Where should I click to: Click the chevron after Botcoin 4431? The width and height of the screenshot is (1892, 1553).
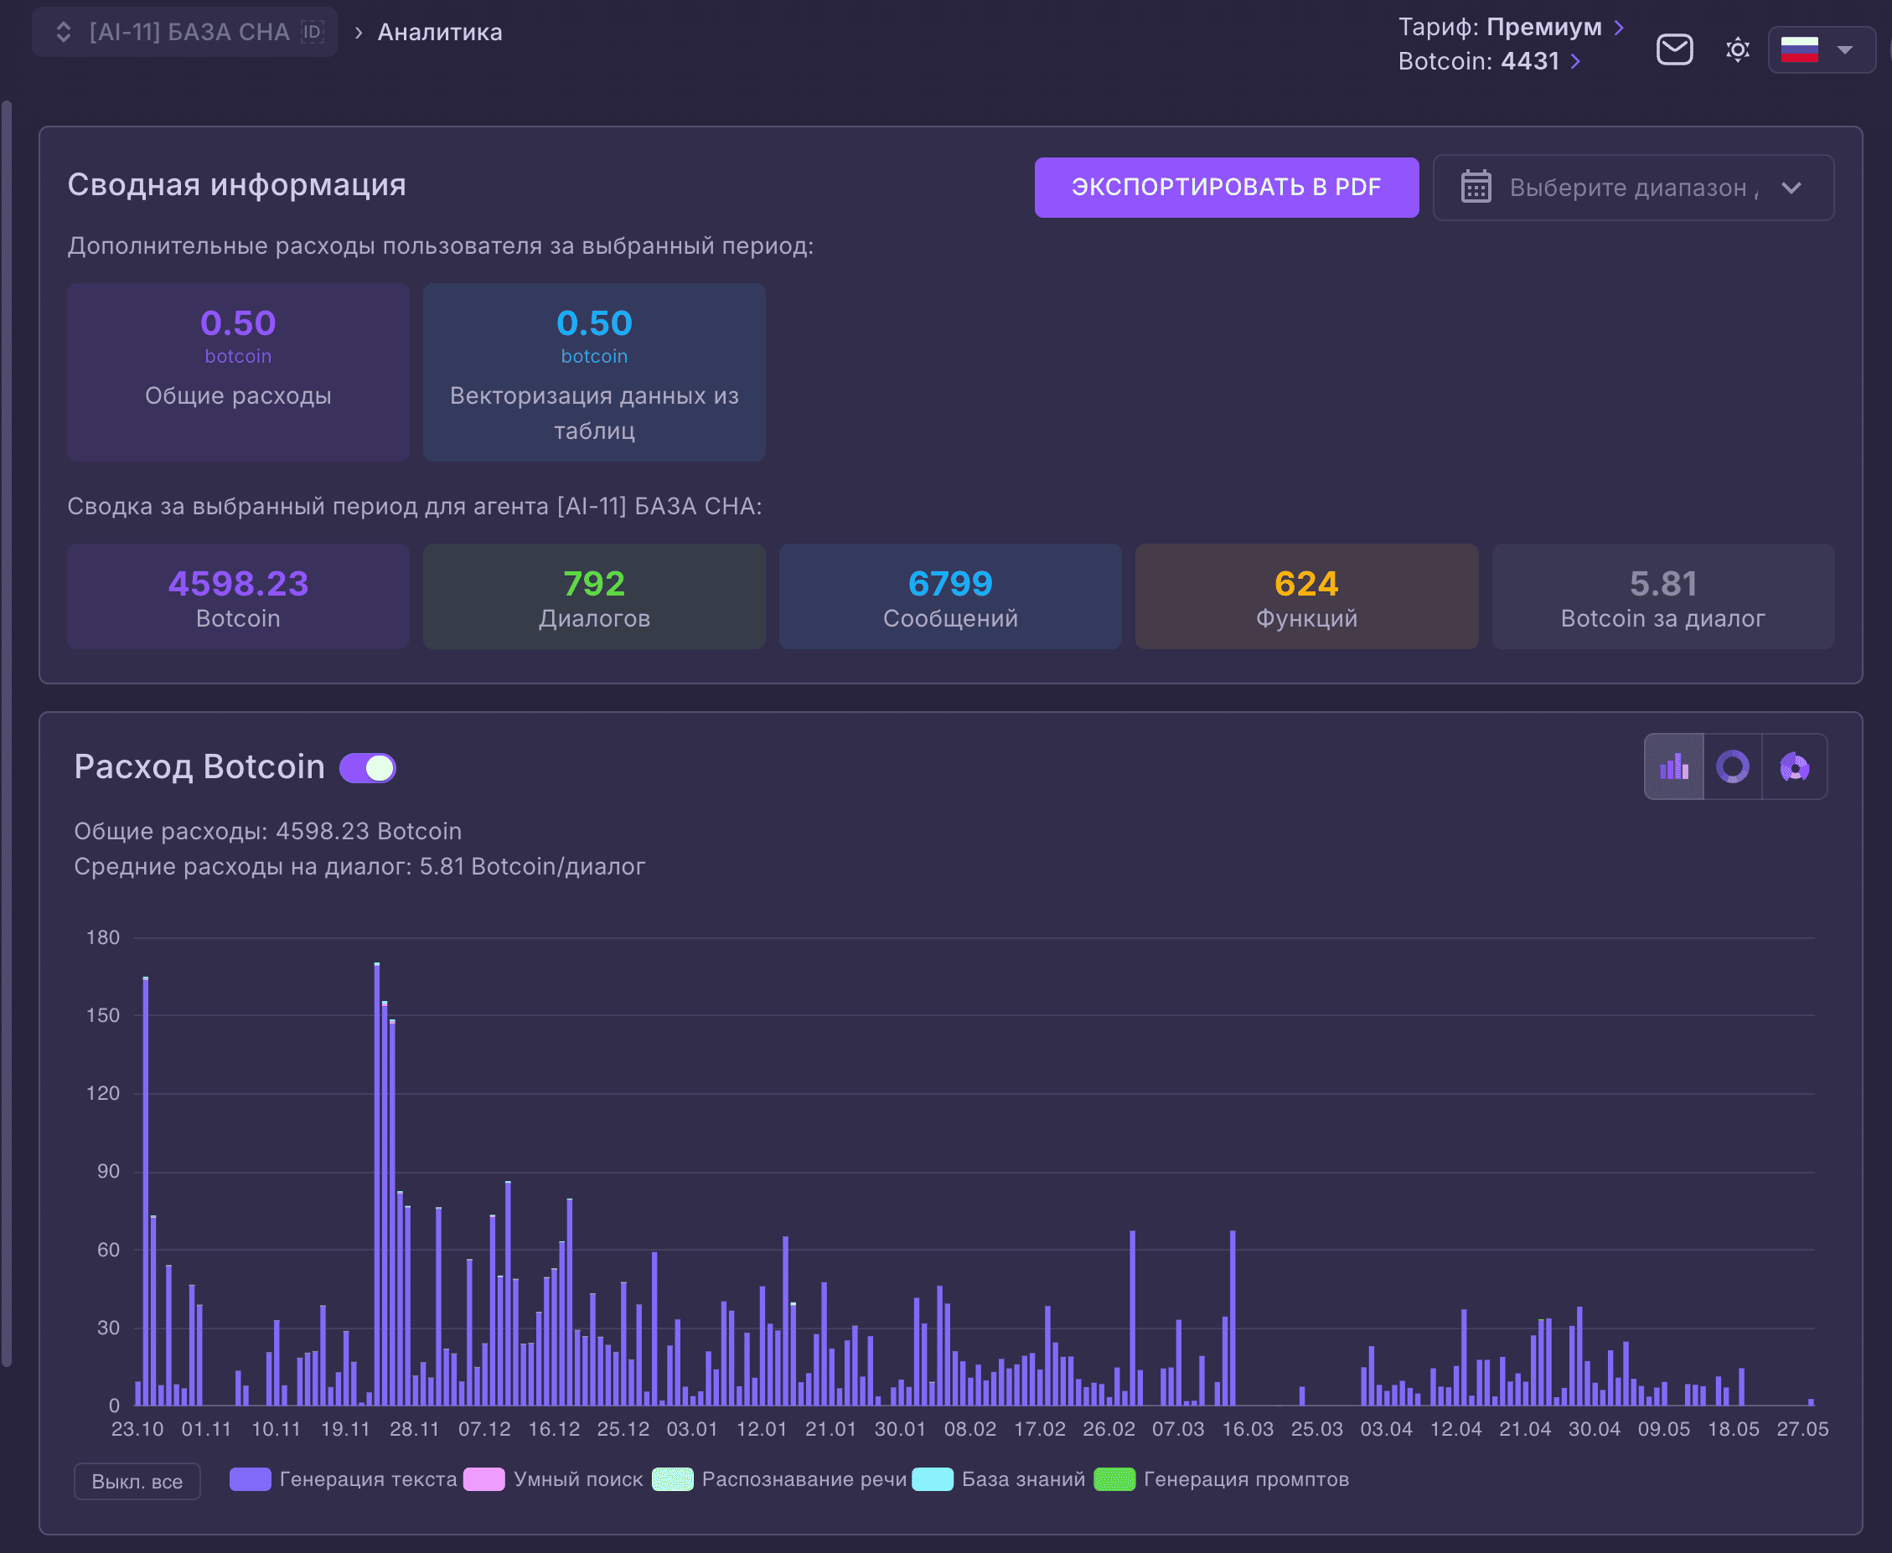tap(1575, 62)
